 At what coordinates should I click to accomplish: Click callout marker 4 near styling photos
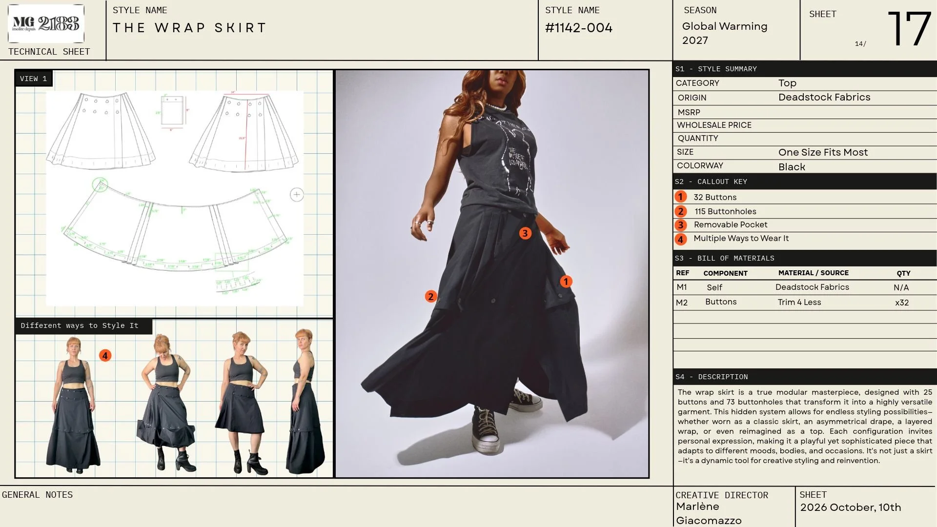[x=105, y=356]
